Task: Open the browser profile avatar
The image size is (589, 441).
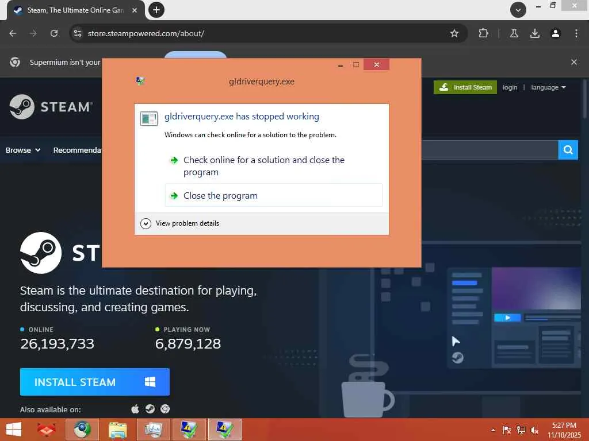Action: [555, 33]
